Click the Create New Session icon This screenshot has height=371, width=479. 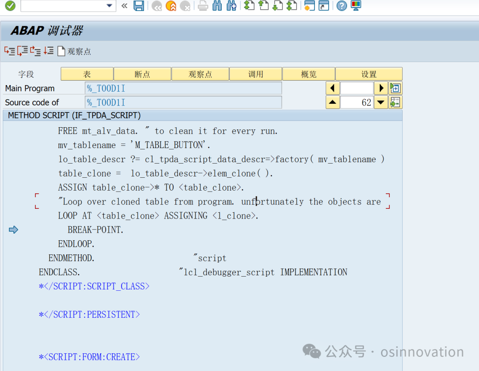tap(309, 6)
